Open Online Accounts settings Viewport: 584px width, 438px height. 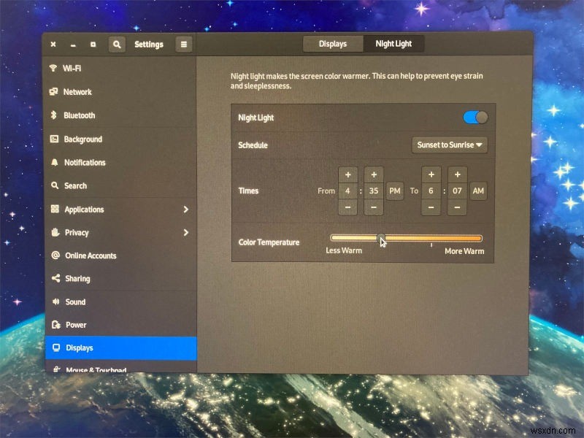(88, 255)
